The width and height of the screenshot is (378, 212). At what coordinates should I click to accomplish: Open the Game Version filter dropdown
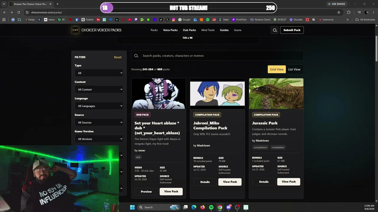pyautogui.click(x=99, y=139)
